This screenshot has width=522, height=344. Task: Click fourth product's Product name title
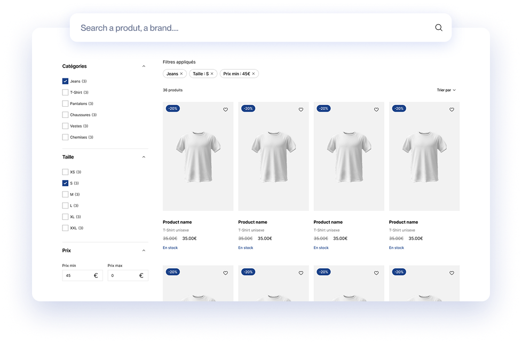click(x=404, y=222)
